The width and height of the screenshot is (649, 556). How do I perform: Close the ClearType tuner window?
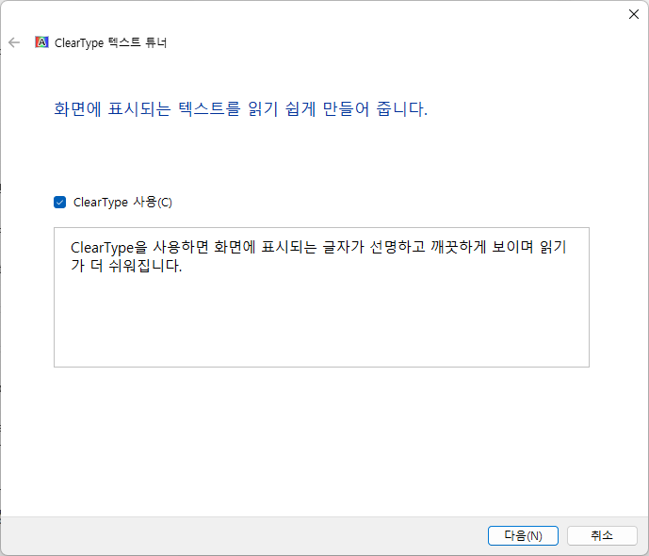[x=633, y=14]
